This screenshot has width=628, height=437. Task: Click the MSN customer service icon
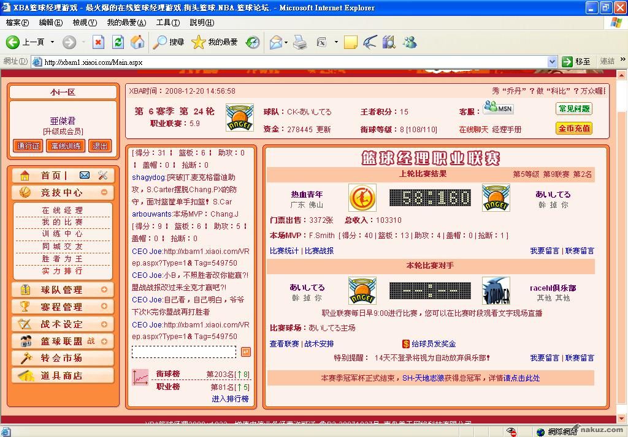coord(497,108)
